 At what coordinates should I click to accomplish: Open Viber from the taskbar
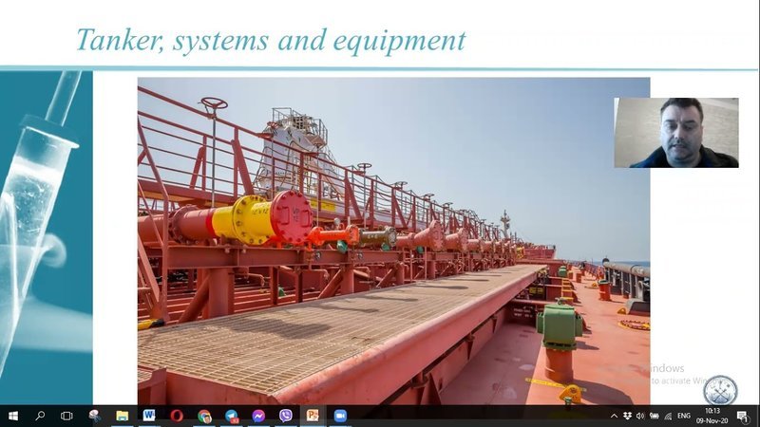[x=286, y=416]
